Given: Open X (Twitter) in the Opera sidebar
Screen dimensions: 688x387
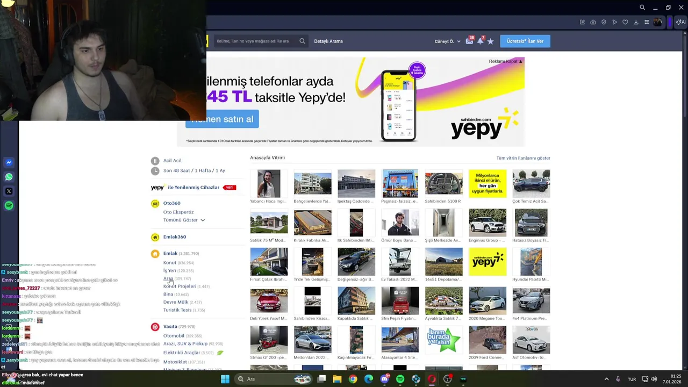Looking at the screenshot, I should coord(9,191).
